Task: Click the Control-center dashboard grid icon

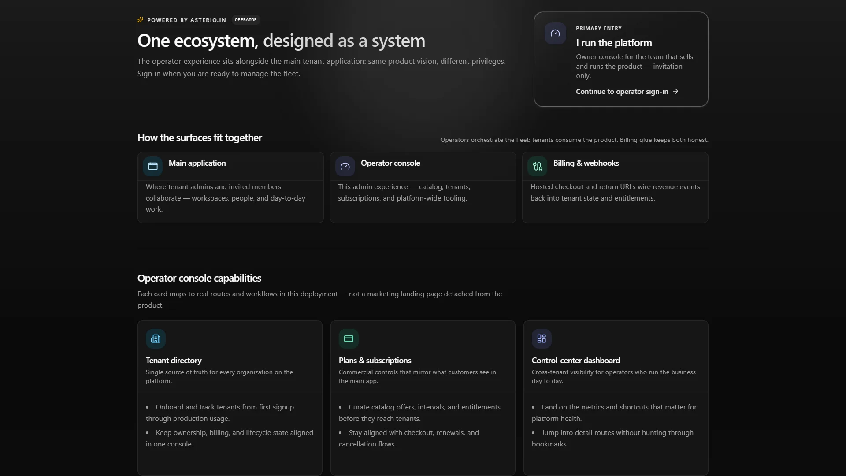Action: point(542,338)
